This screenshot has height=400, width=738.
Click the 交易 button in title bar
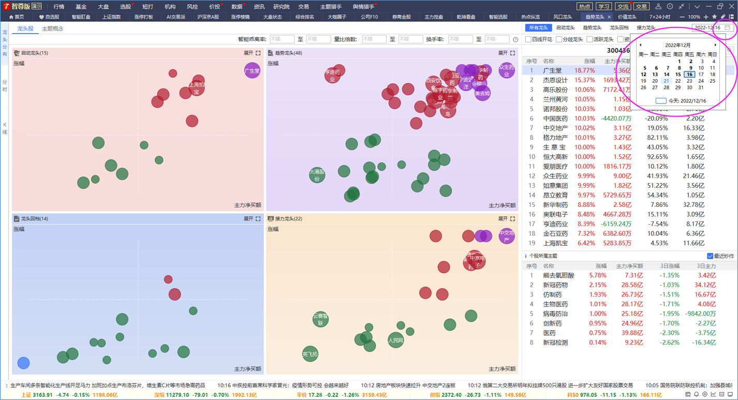pyautogui.click(x=642, y=7)
